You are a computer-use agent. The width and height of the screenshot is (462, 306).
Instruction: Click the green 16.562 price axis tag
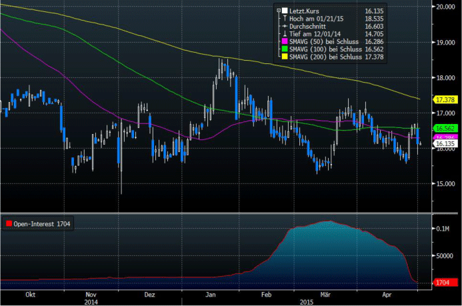click(x=444, y=128)
